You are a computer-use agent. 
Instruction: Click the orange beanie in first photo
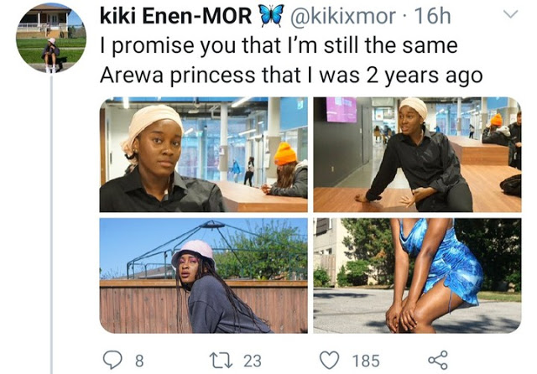[285, 153]
